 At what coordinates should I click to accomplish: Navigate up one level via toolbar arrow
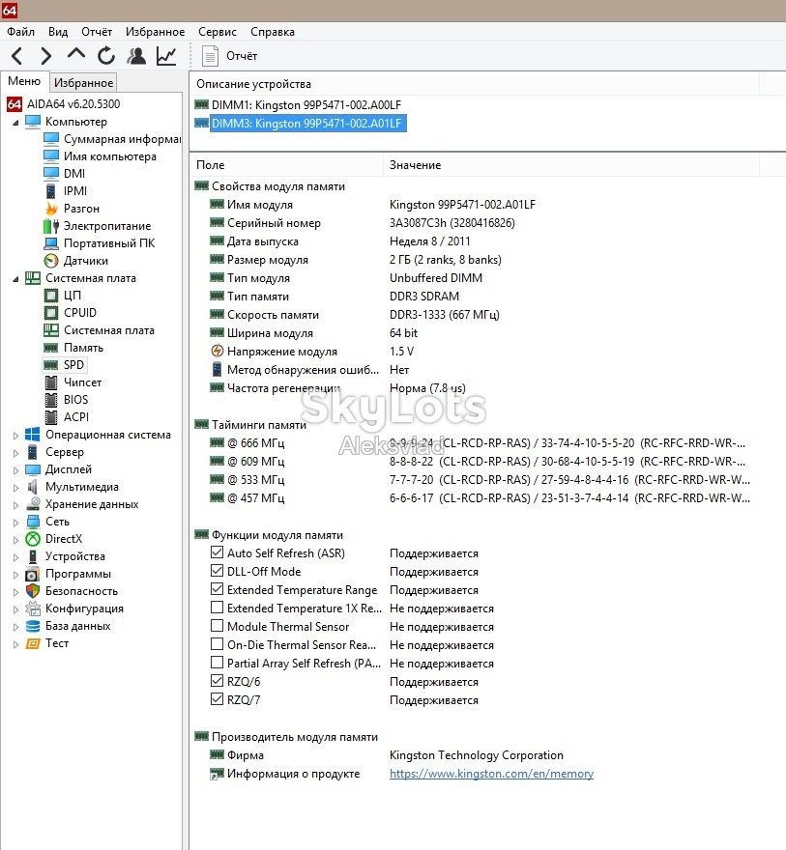[76, 54]
